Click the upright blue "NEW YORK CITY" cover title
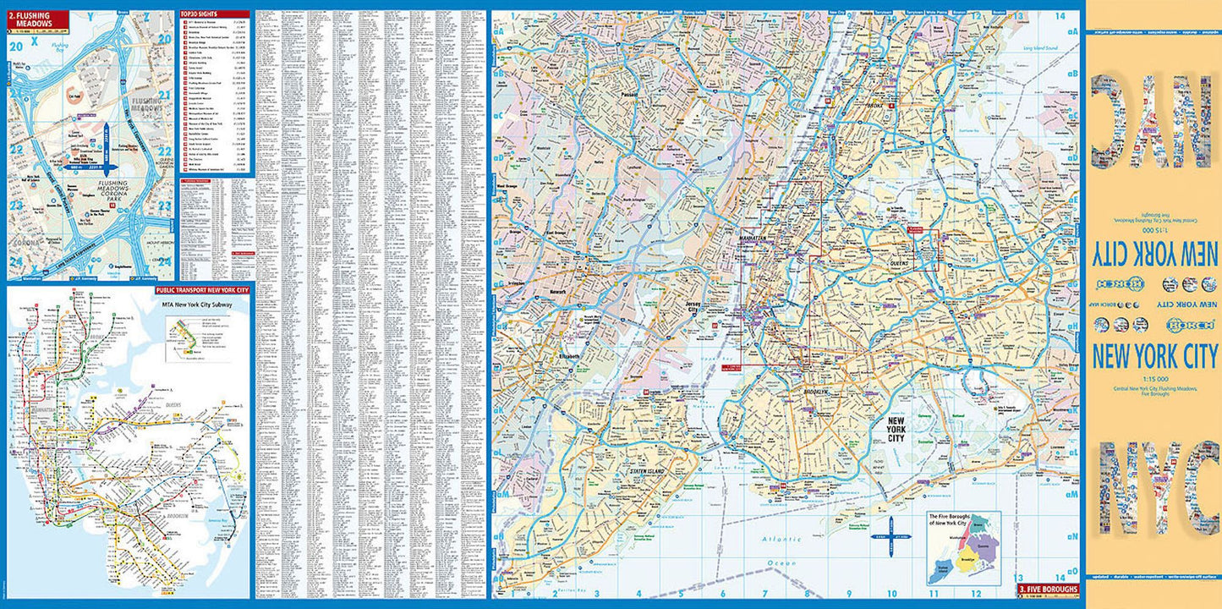The height and width of the screenshot is (609, 1222). (1155, 357)
